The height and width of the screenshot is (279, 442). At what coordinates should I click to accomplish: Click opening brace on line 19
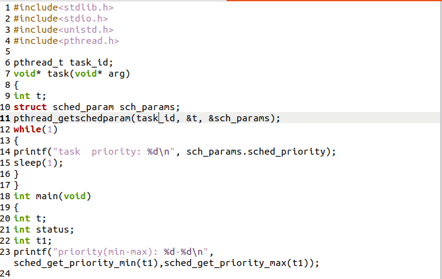point(16,207)
